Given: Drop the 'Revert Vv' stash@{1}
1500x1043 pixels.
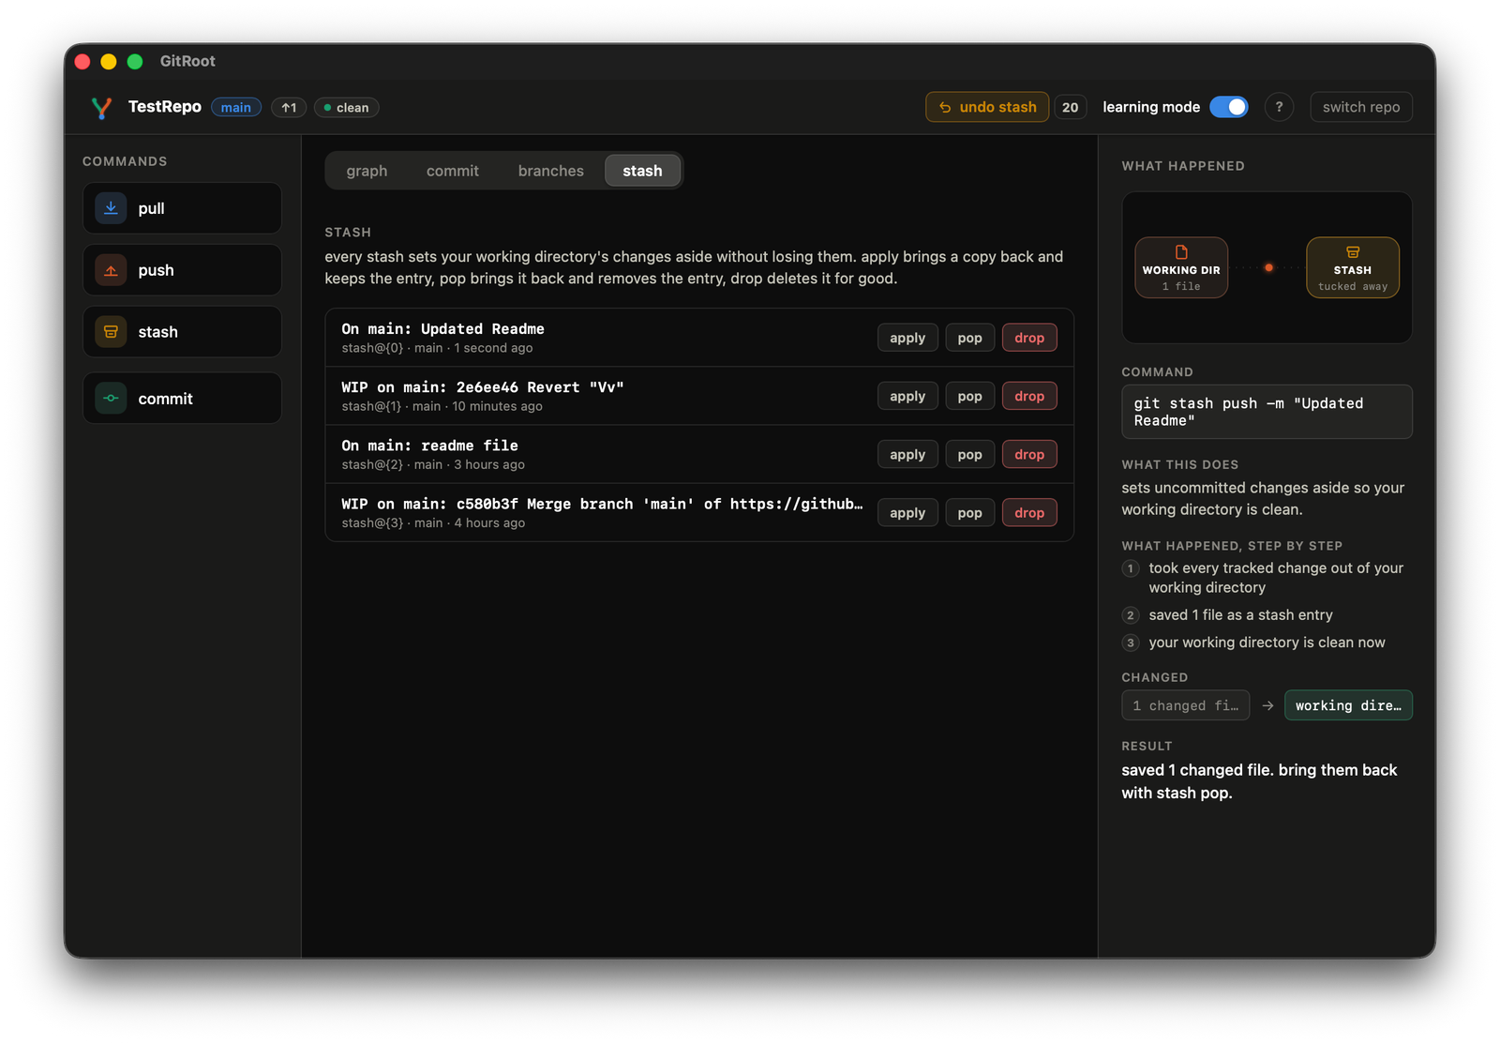Looking at the screenshot, I should tap(1029, 396).
